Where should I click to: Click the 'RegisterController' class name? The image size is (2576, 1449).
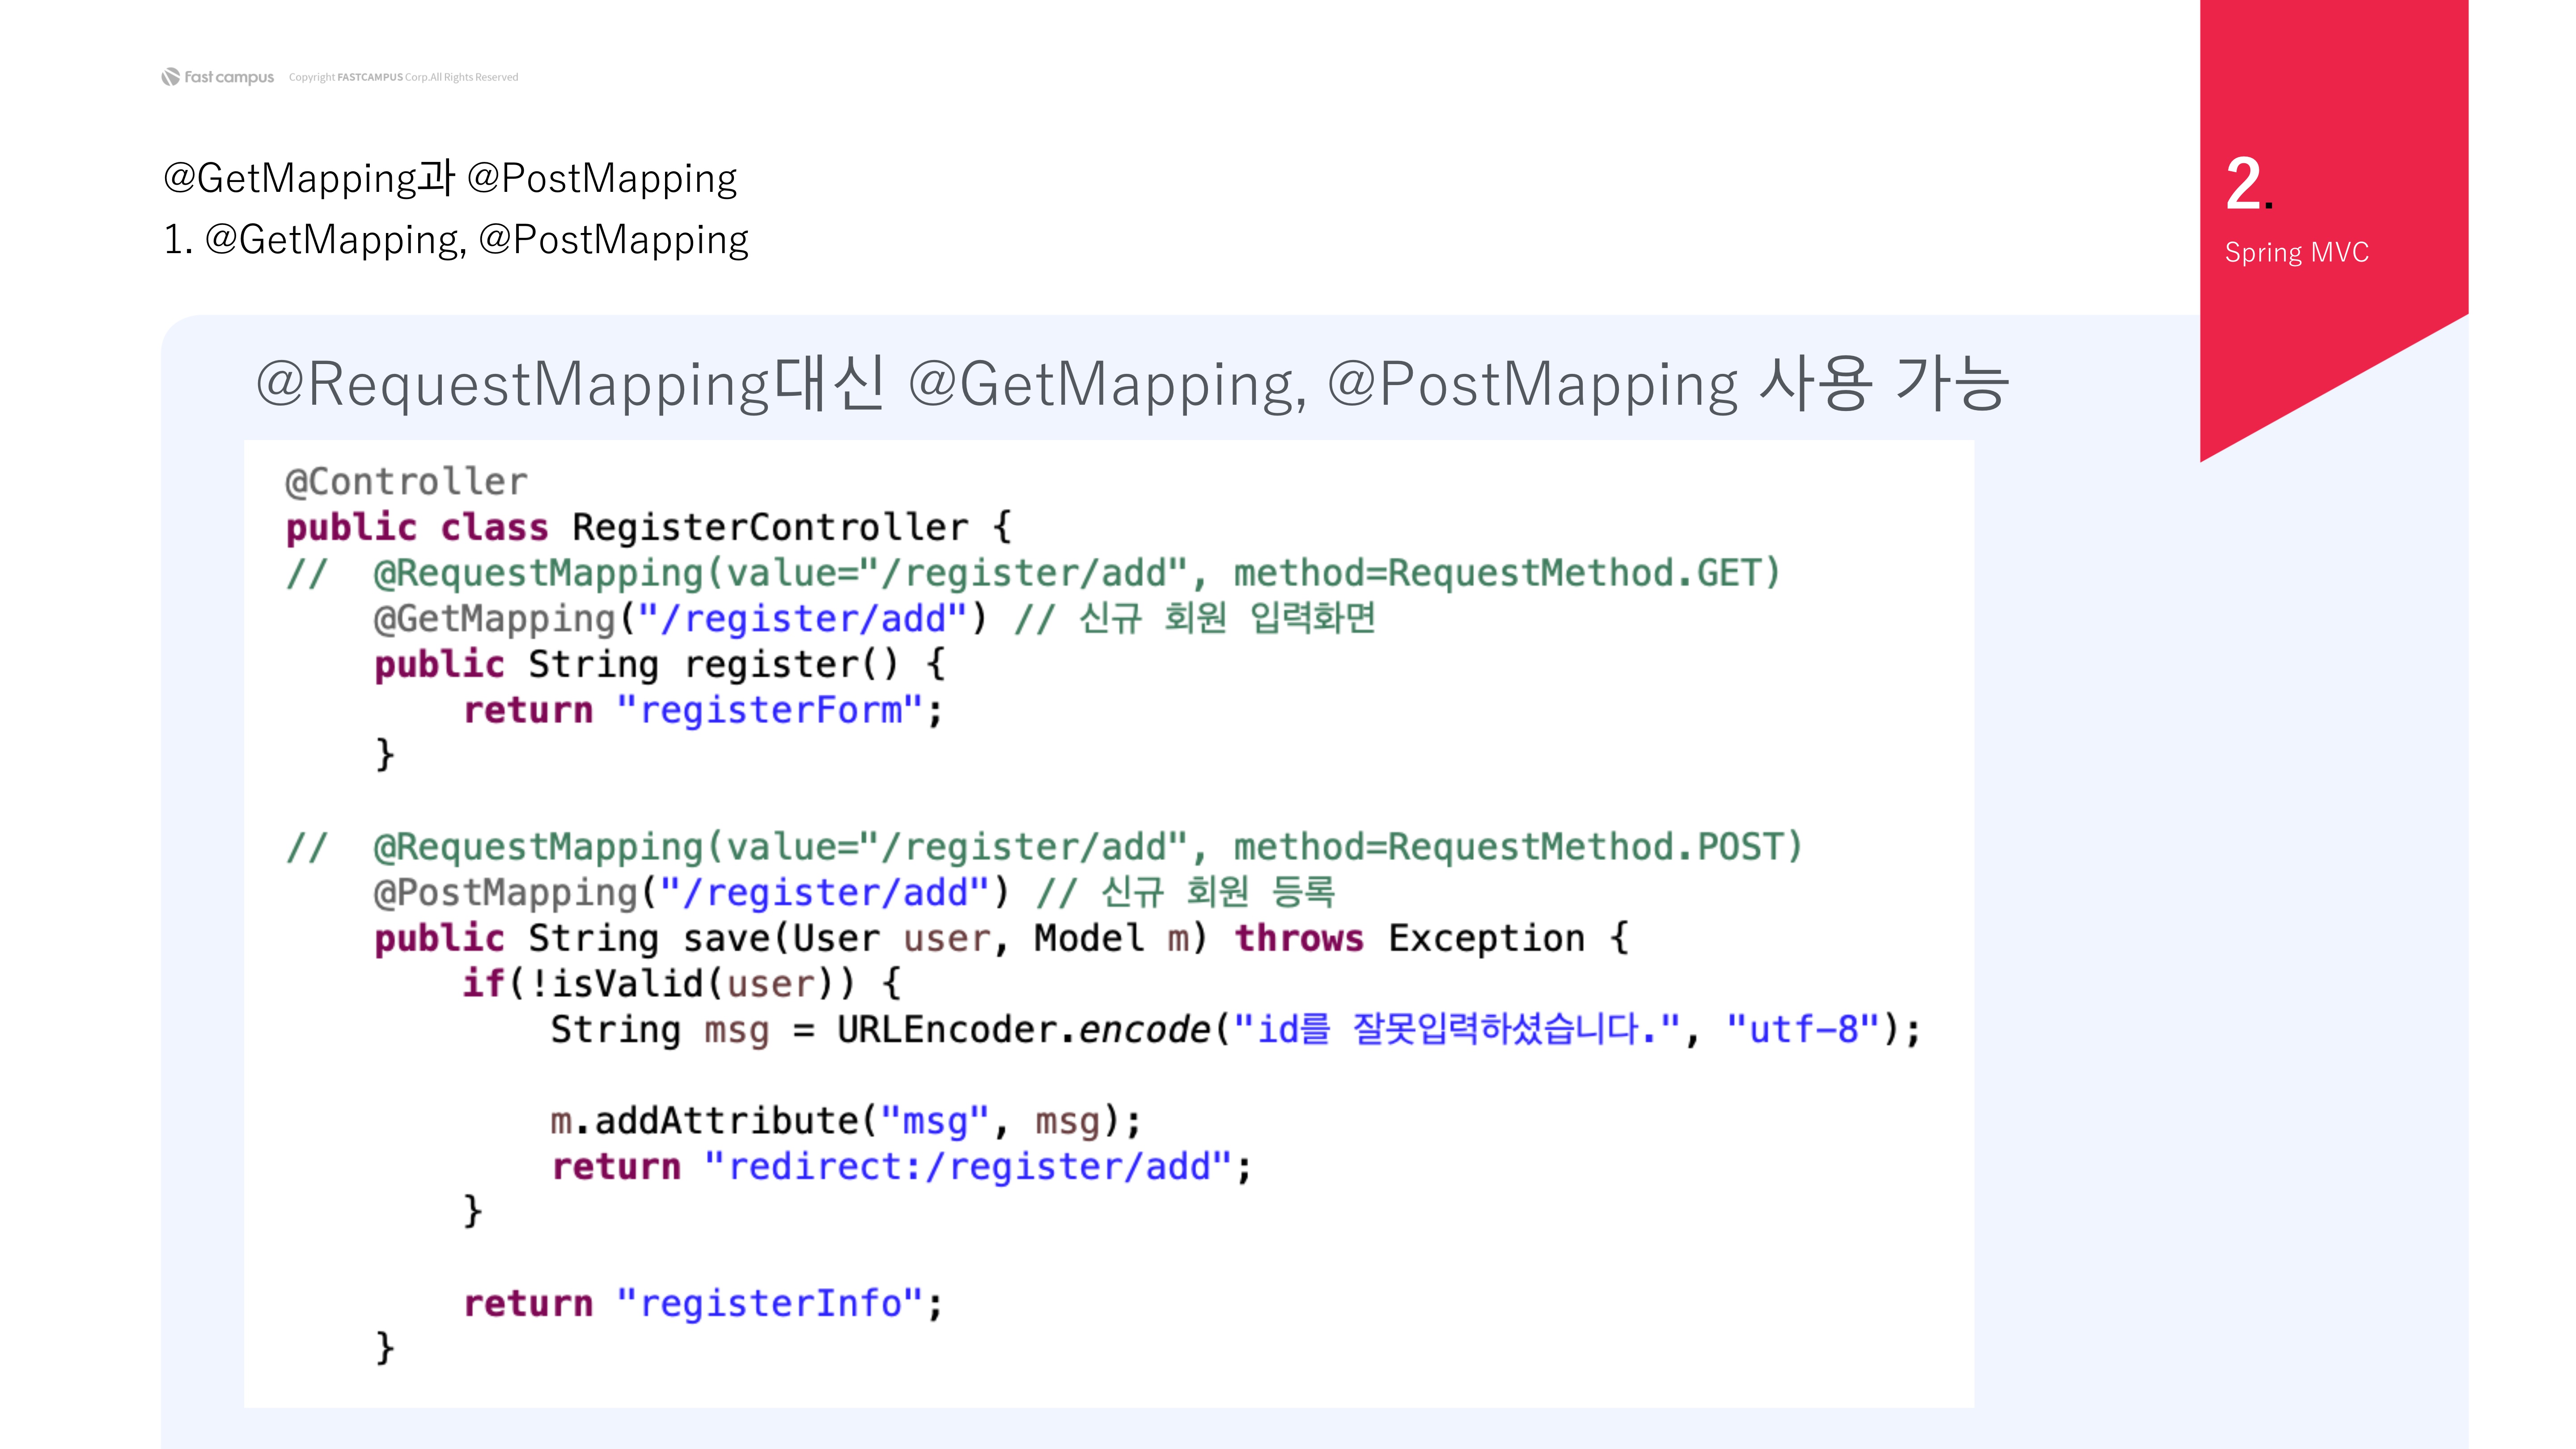(x=770, y=527)
